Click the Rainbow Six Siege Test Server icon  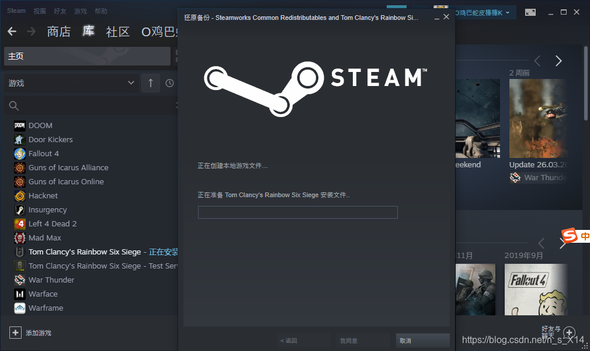tap(19, 266)
